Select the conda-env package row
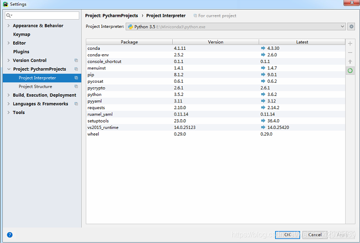 tap(216, 55)
